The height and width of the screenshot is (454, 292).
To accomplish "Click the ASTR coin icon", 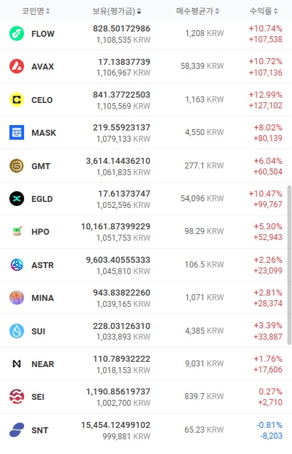I will coord(17,265).
